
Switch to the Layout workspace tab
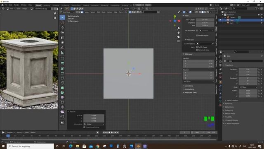pyautogui.click(x=38, y=5)
